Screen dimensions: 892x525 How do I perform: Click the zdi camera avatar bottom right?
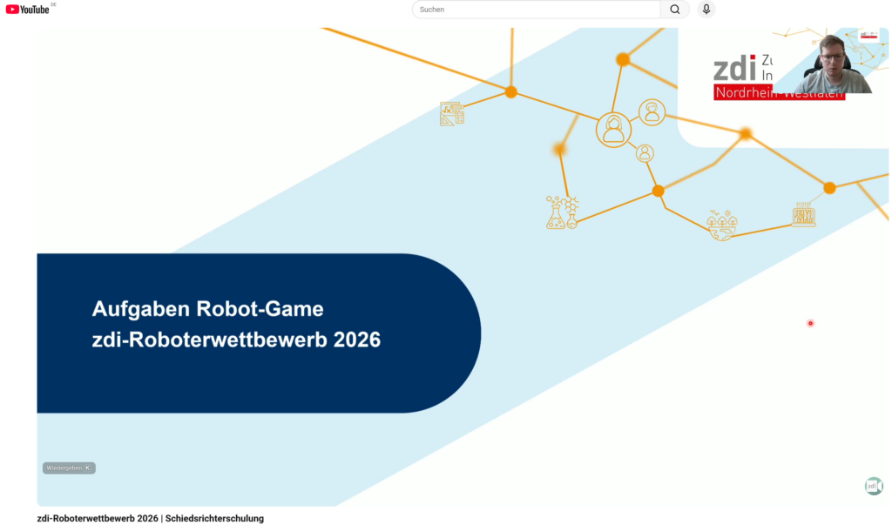point(874,486)
